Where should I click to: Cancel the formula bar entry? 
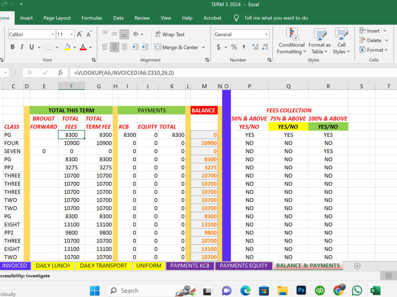(30, 73)
